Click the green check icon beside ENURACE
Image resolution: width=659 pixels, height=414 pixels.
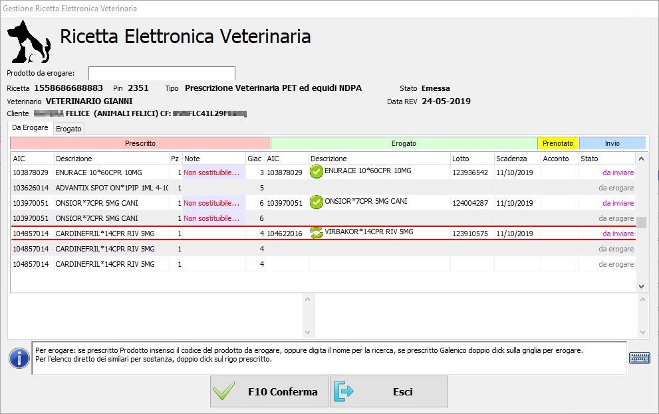coord(317,172)
